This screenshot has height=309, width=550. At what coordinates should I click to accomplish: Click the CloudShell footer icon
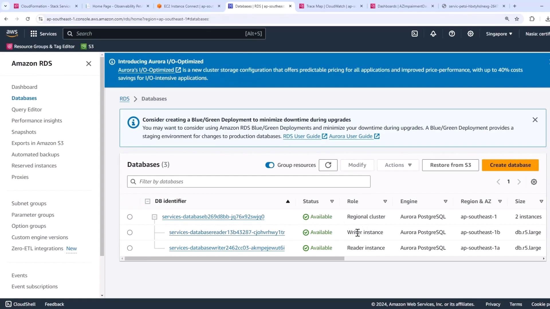[x=9, y=304]
